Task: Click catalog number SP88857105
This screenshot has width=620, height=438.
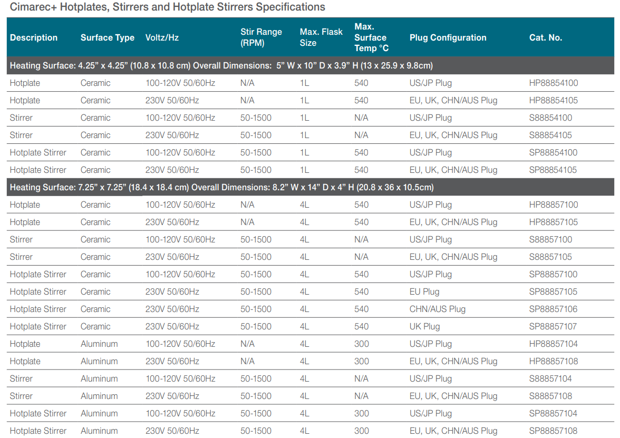Action: (x=553, y=292)
